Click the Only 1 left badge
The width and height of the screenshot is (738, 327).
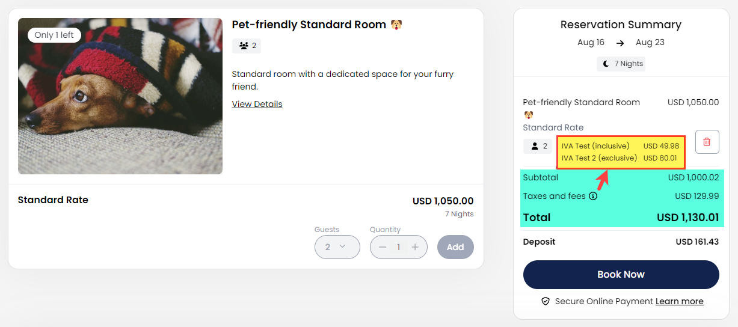coord(54,35)
